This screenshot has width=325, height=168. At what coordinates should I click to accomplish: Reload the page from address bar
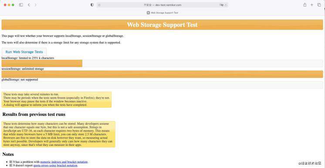(226, 5)
